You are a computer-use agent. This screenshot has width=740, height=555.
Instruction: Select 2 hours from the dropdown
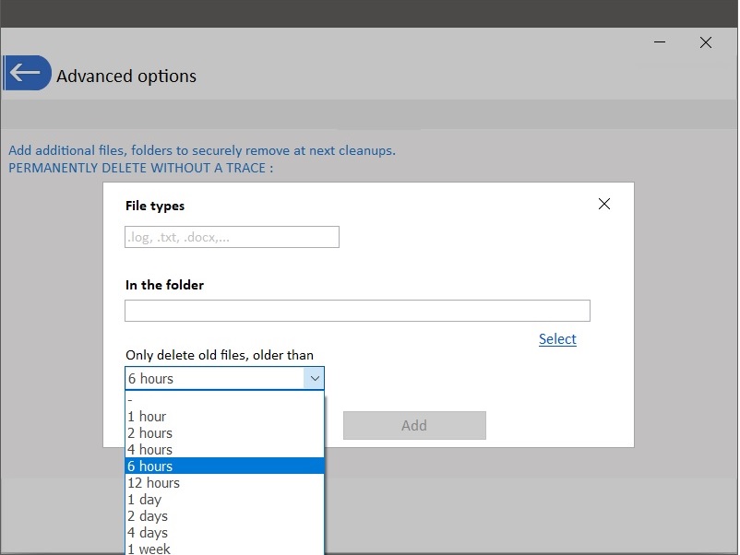(x=224, y=433)
